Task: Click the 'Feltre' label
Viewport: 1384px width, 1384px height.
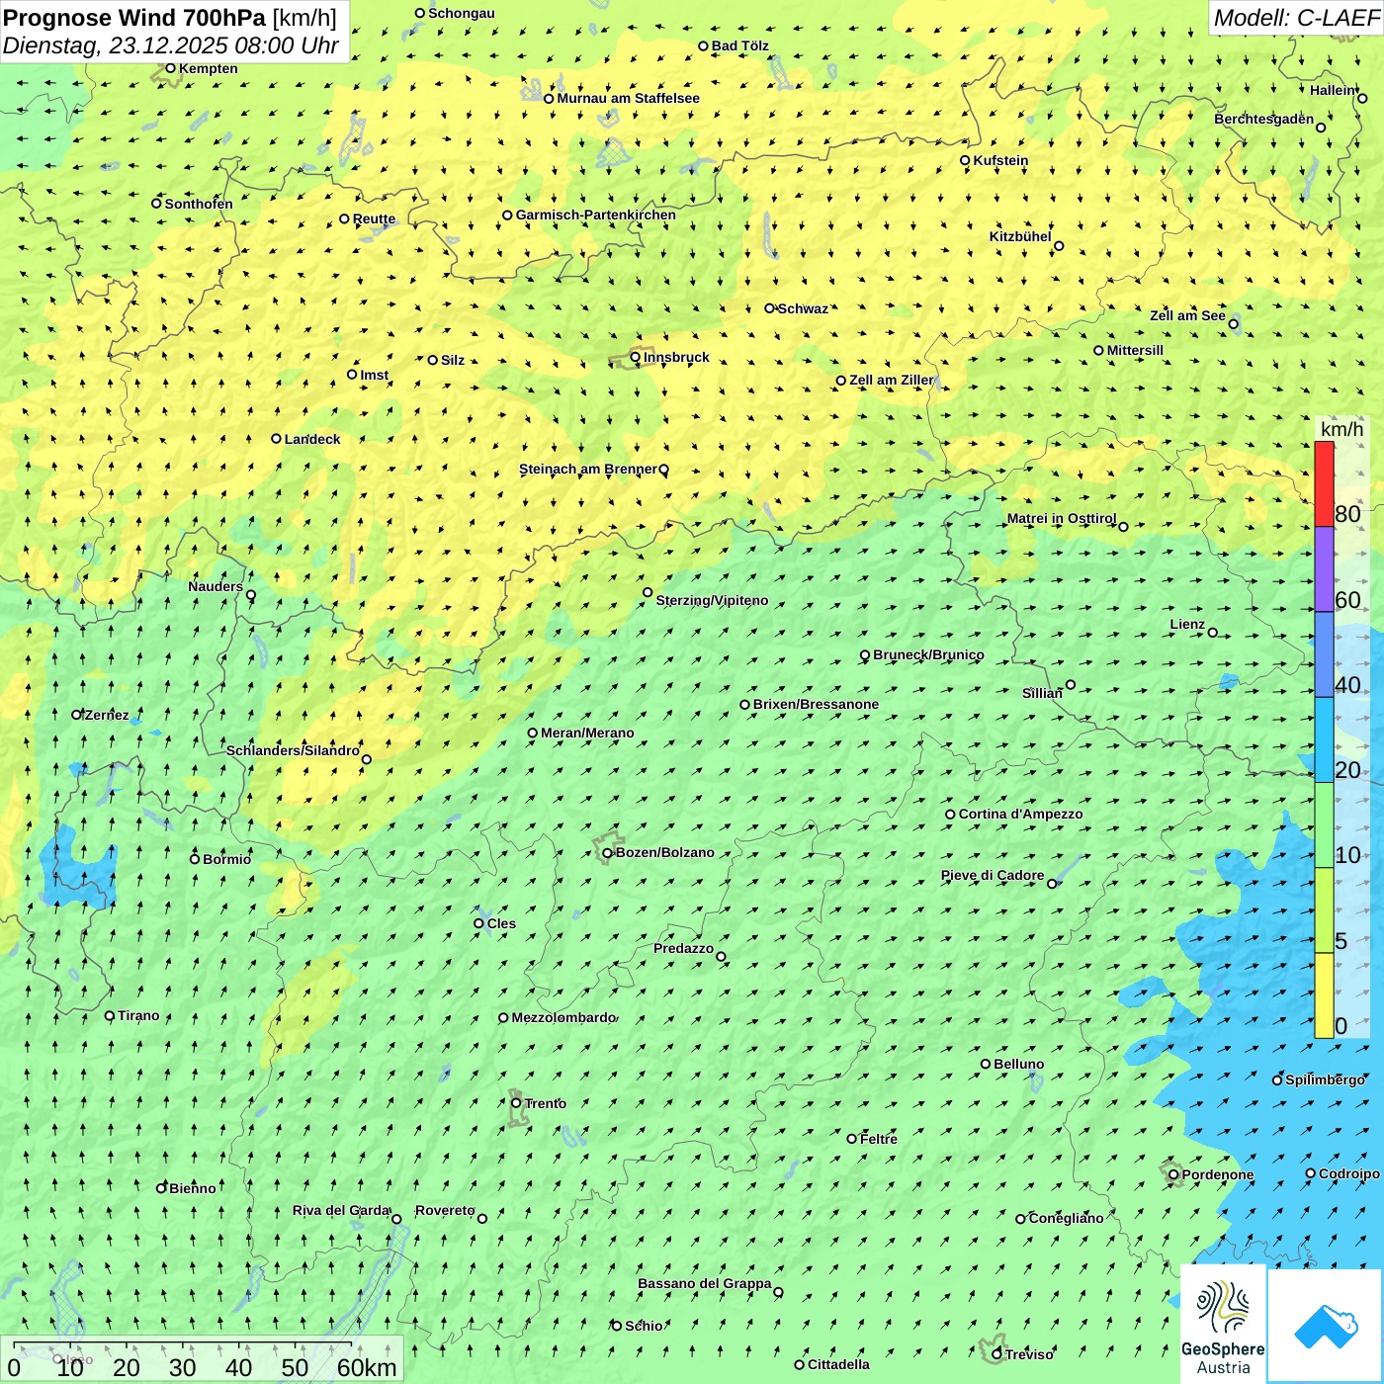Action: click(x=879, y=1139)
